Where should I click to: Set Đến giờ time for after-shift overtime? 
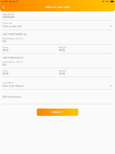(86, 73)
